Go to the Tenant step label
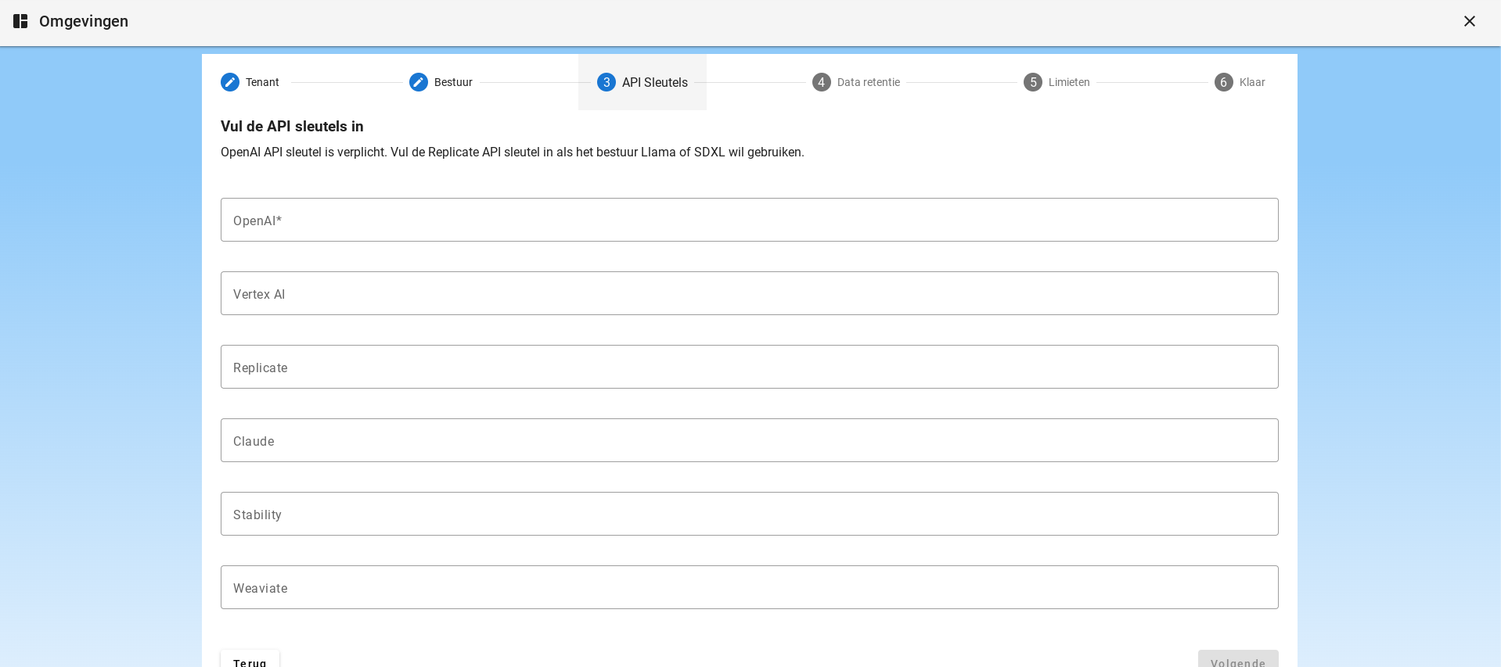The height and width of the screenshot is (667, 1501). click(x=262, y=82)
